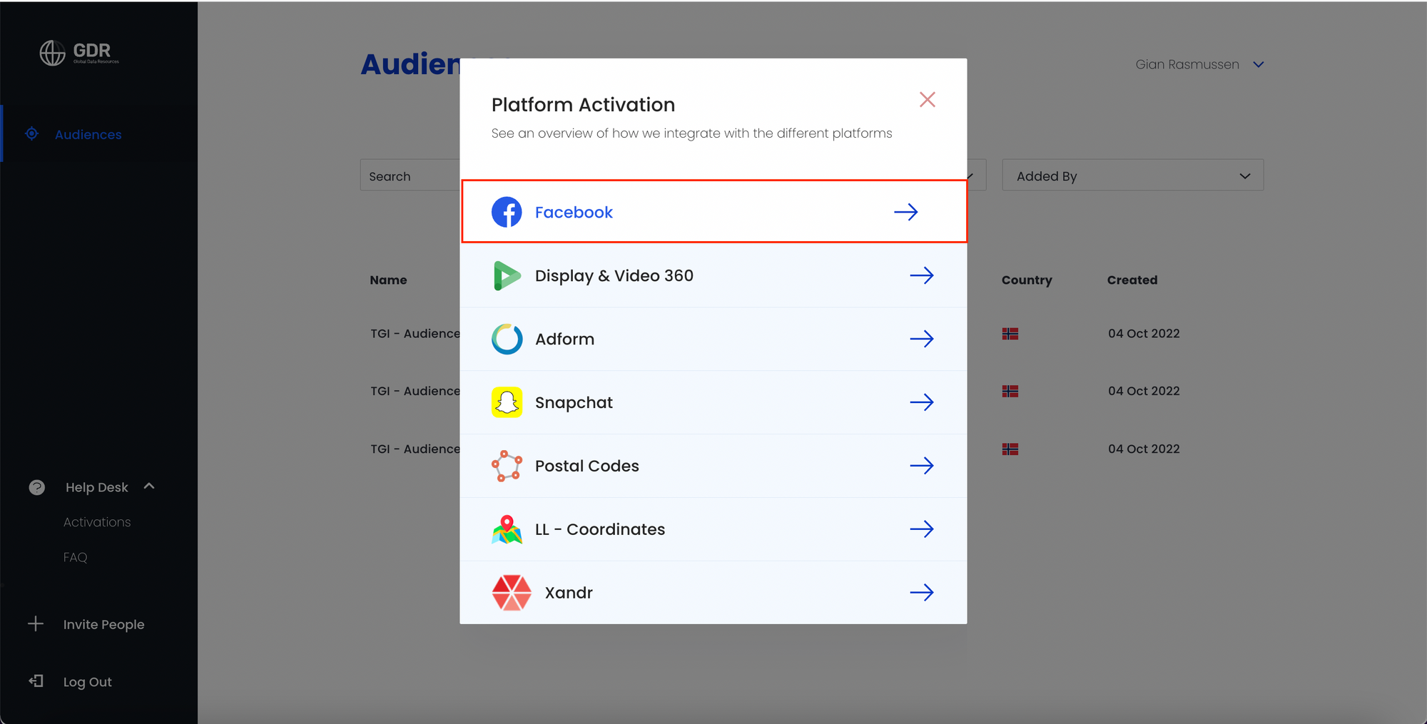Click the Invite People plus icon
1427x724 pixels.
point(36,624)
